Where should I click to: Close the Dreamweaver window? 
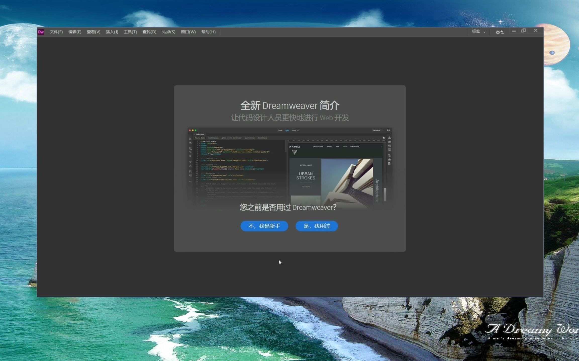(536, 30)
